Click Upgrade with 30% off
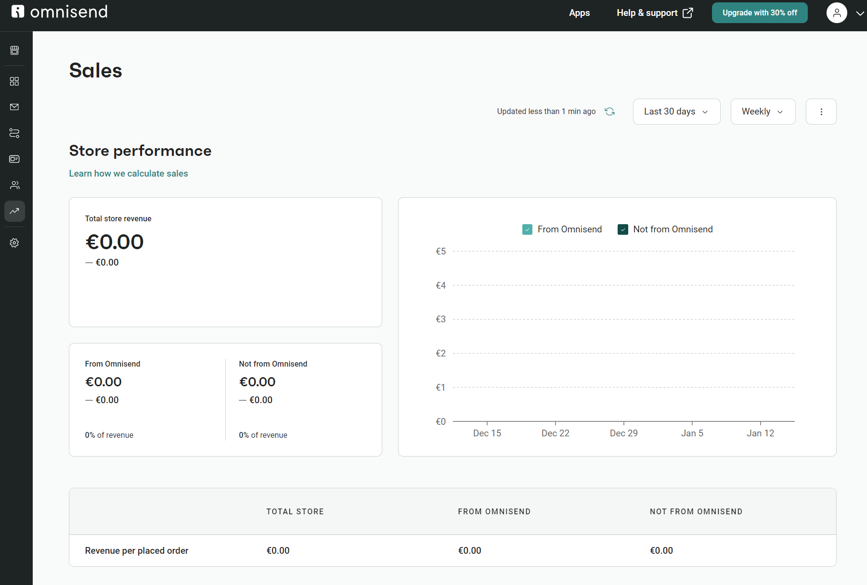Image resolution: width=867 pixels, height=585 pixels. 760,13
